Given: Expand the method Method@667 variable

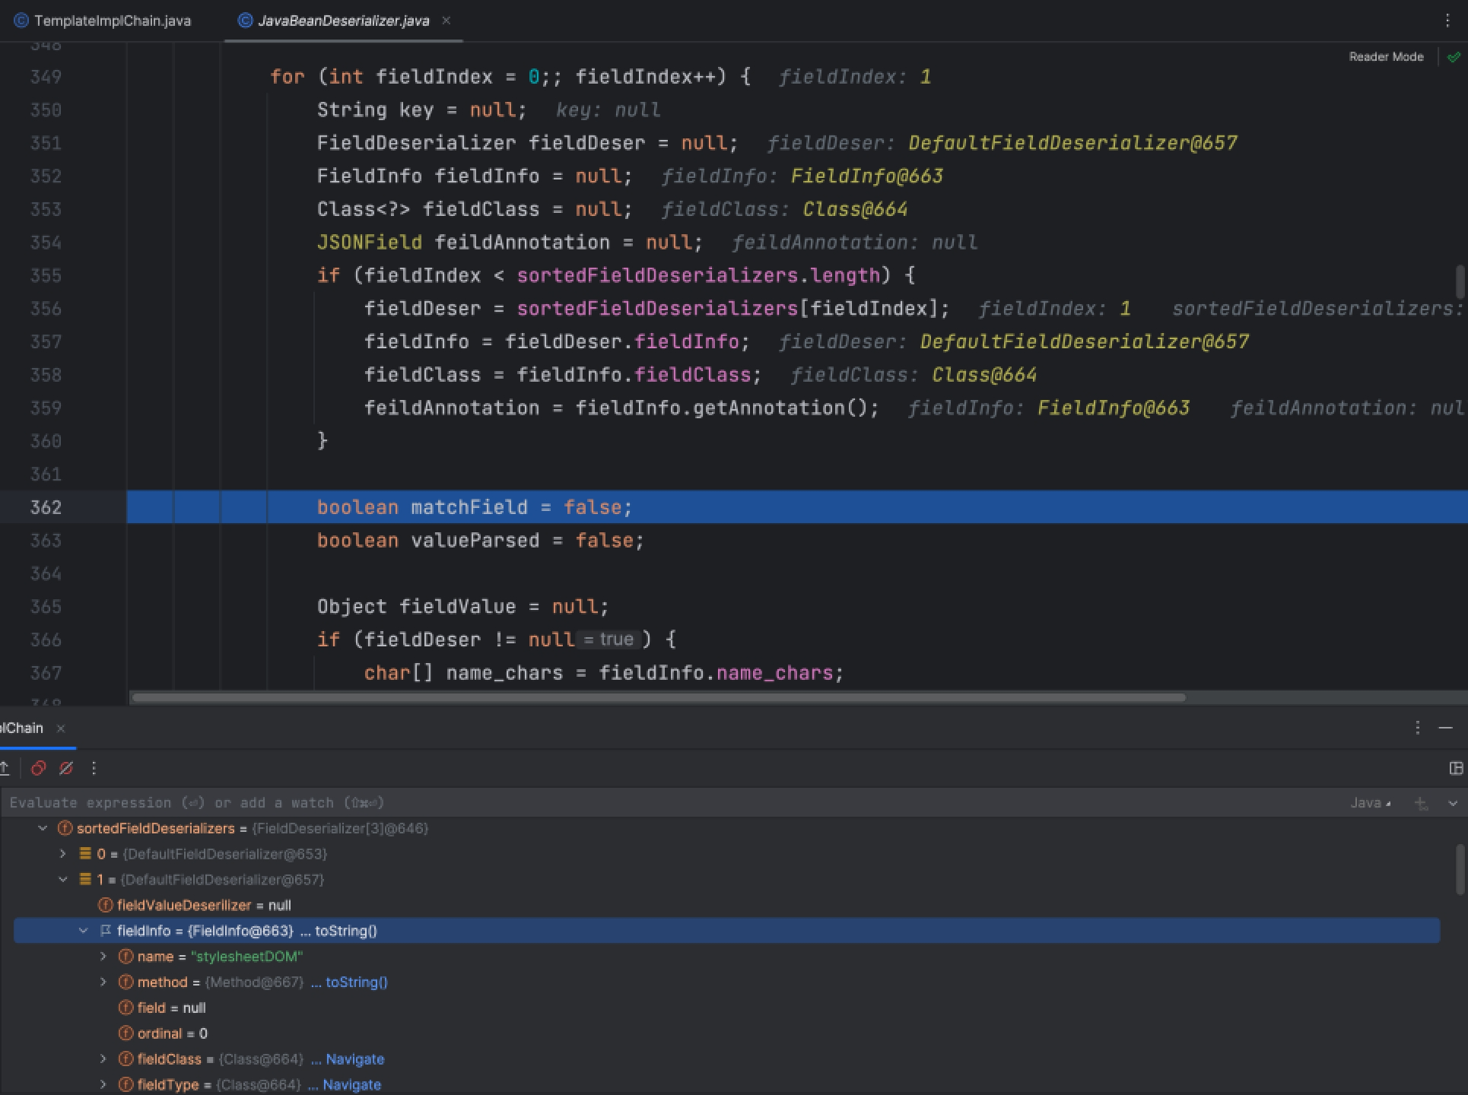Looking at the screenshot, I should 103,982.
